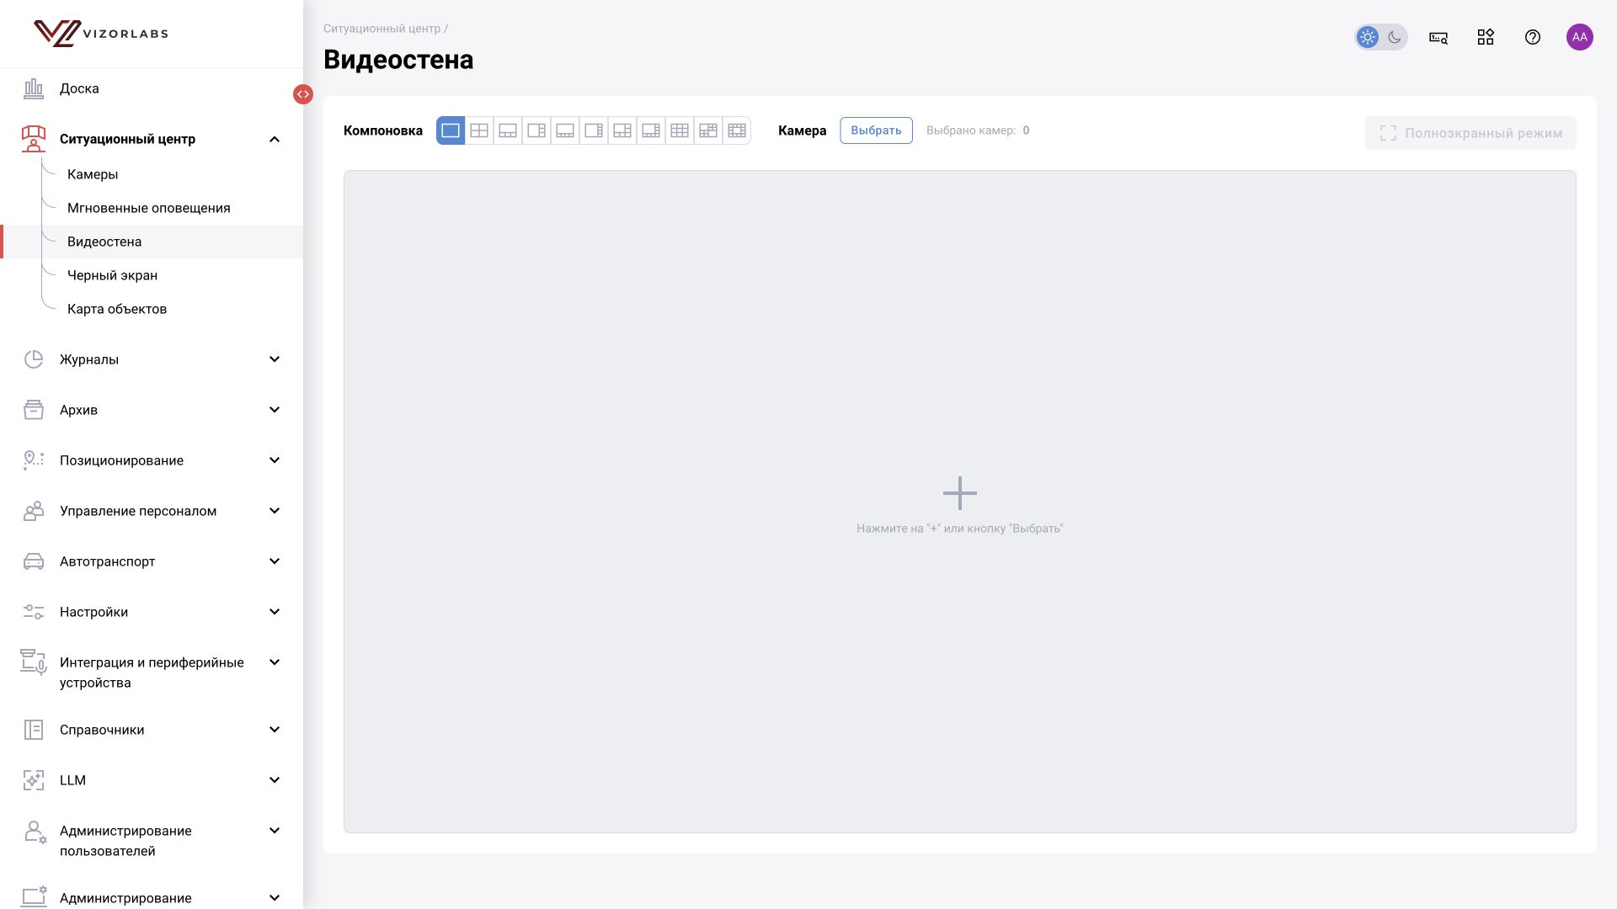
Task: Open the apps widgets grid icon
Action: click(1486, 37)
